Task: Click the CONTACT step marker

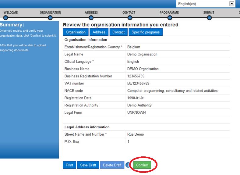Action: 130,18
